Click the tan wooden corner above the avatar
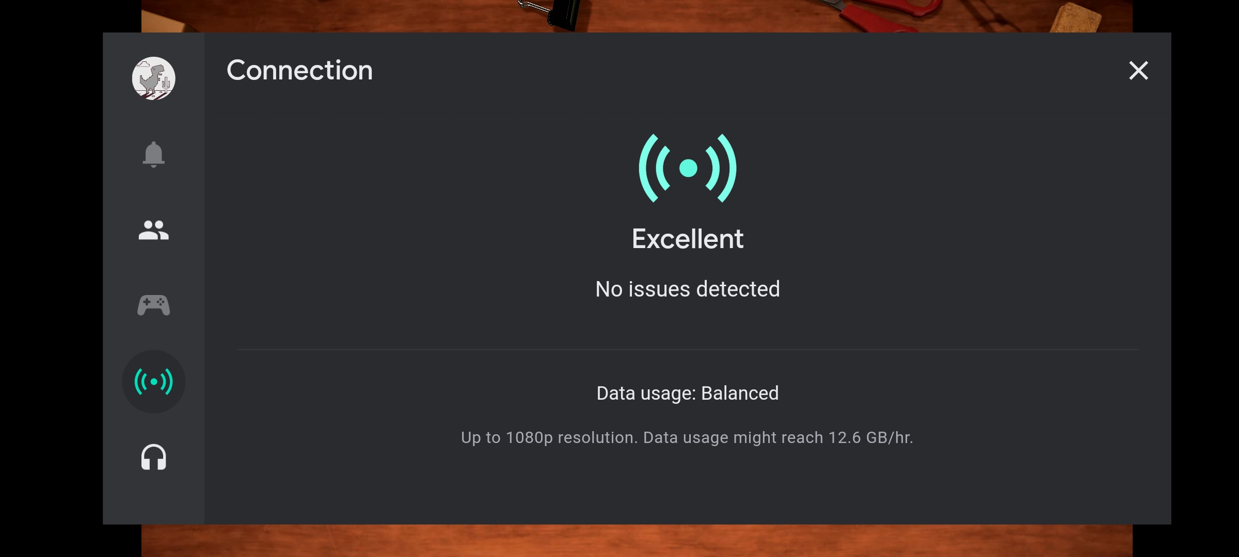Screen dimensions: 1239x557 click(x=163, y=21)
